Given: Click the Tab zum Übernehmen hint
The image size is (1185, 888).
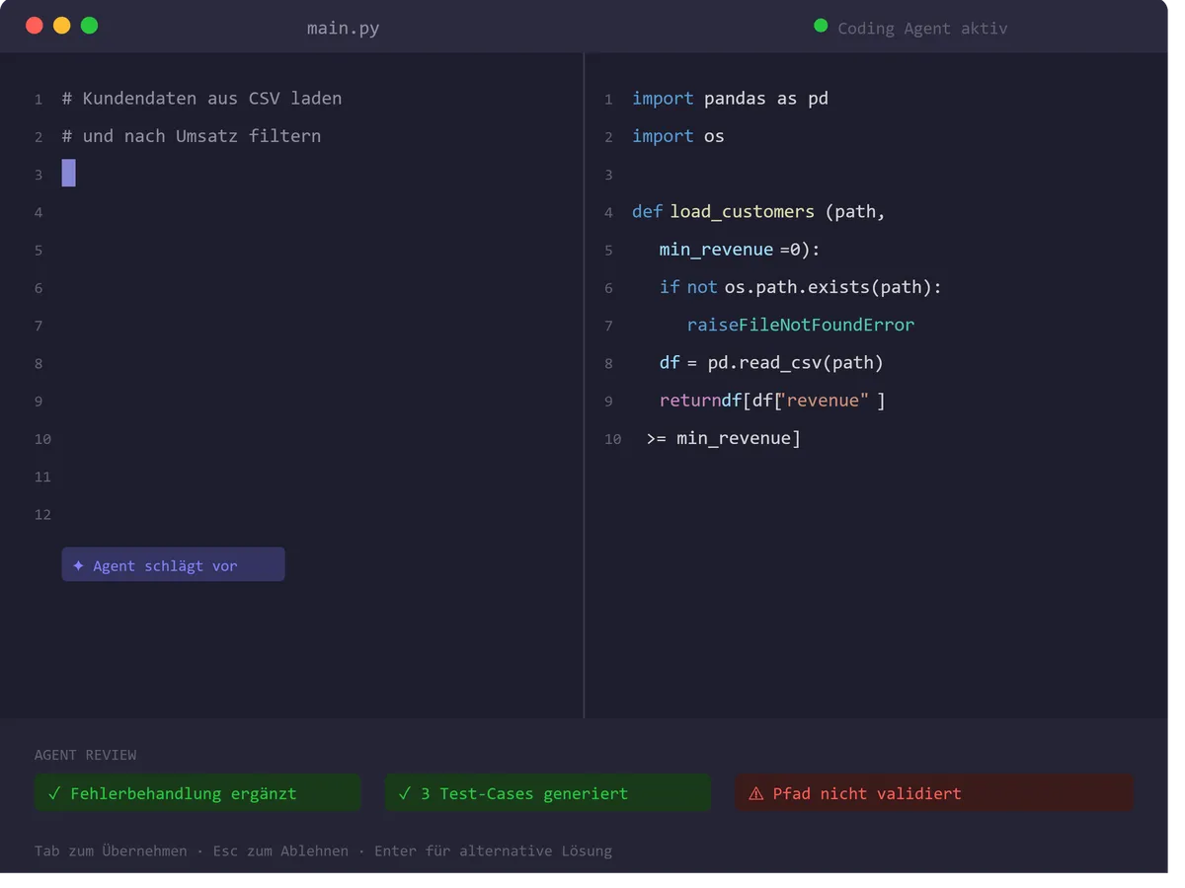Looking at the screenshot, I should tap(111, 851).
